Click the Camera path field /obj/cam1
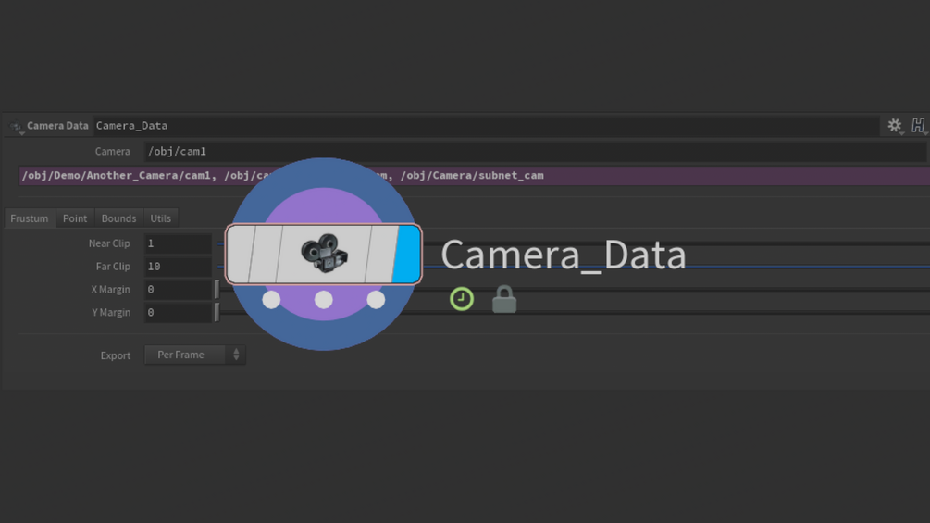 (535, 151)
